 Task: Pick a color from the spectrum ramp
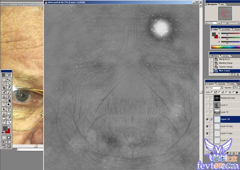(225, 47)
